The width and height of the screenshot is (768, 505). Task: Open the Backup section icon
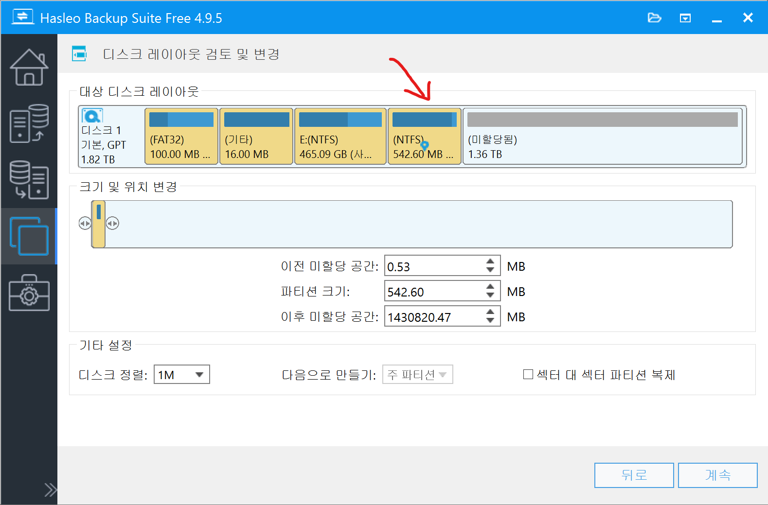29,123
